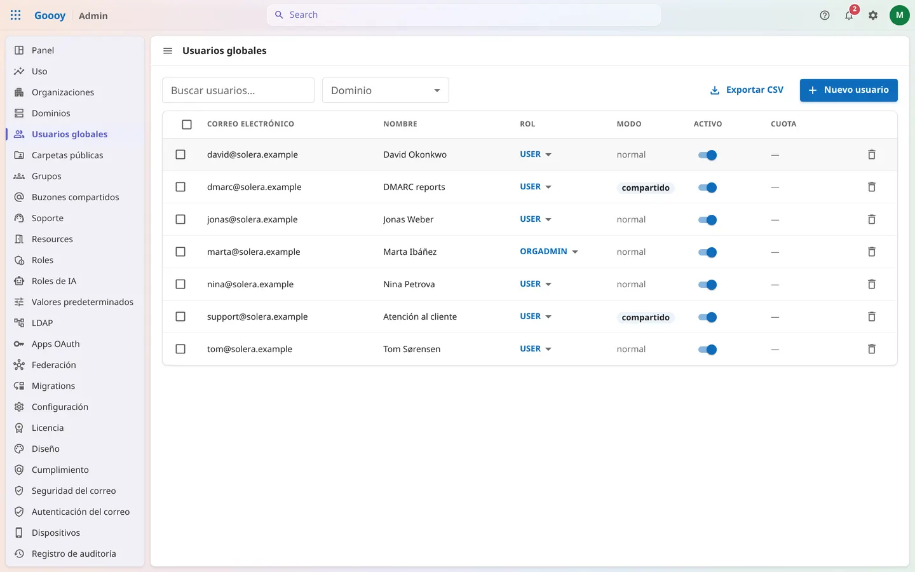Delete user support@solera.example

[x=872, y=317]
